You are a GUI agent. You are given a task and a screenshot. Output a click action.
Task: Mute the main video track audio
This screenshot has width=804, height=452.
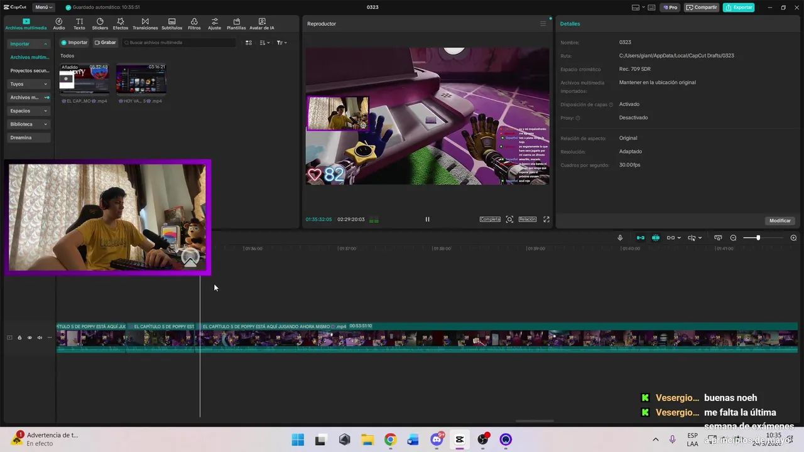click(x=40, y=338)
